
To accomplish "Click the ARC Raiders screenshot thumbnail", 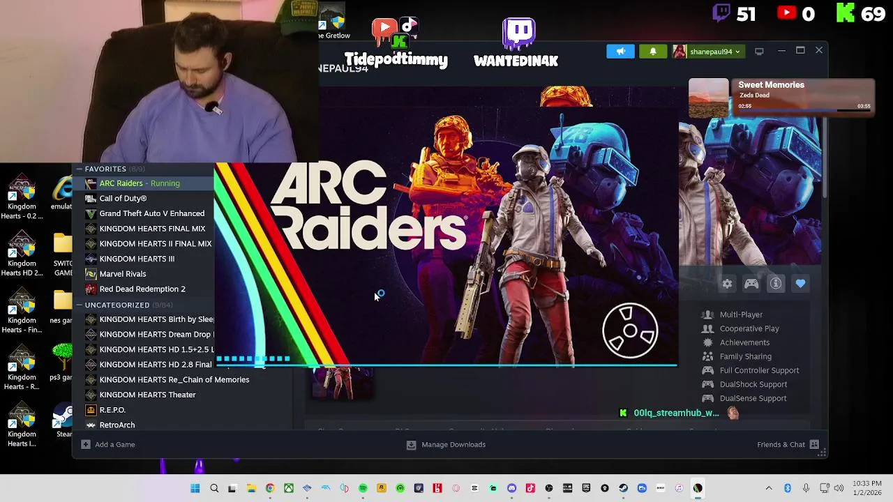I will coord(342,383).
